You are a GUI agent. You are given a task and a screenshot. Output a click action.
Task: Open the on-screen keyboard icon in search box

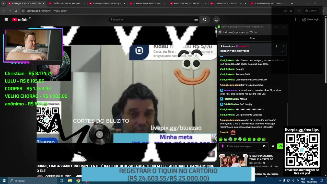196,20
